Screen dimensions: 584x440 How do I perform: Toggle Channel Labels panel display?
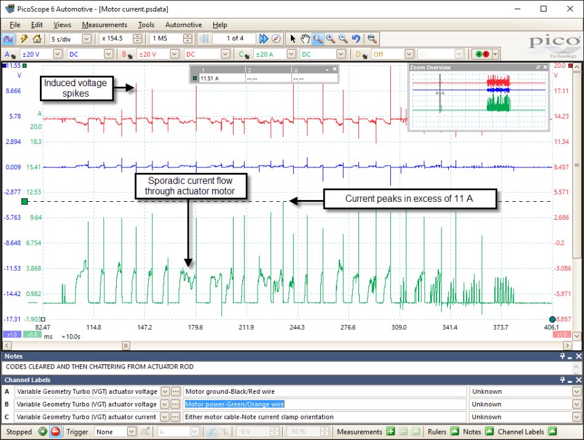[x=553, y=431]
